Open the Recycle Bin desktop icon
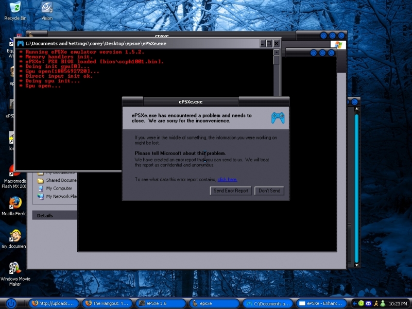Viewport: 412px width, 309px height. pos(15,10)
